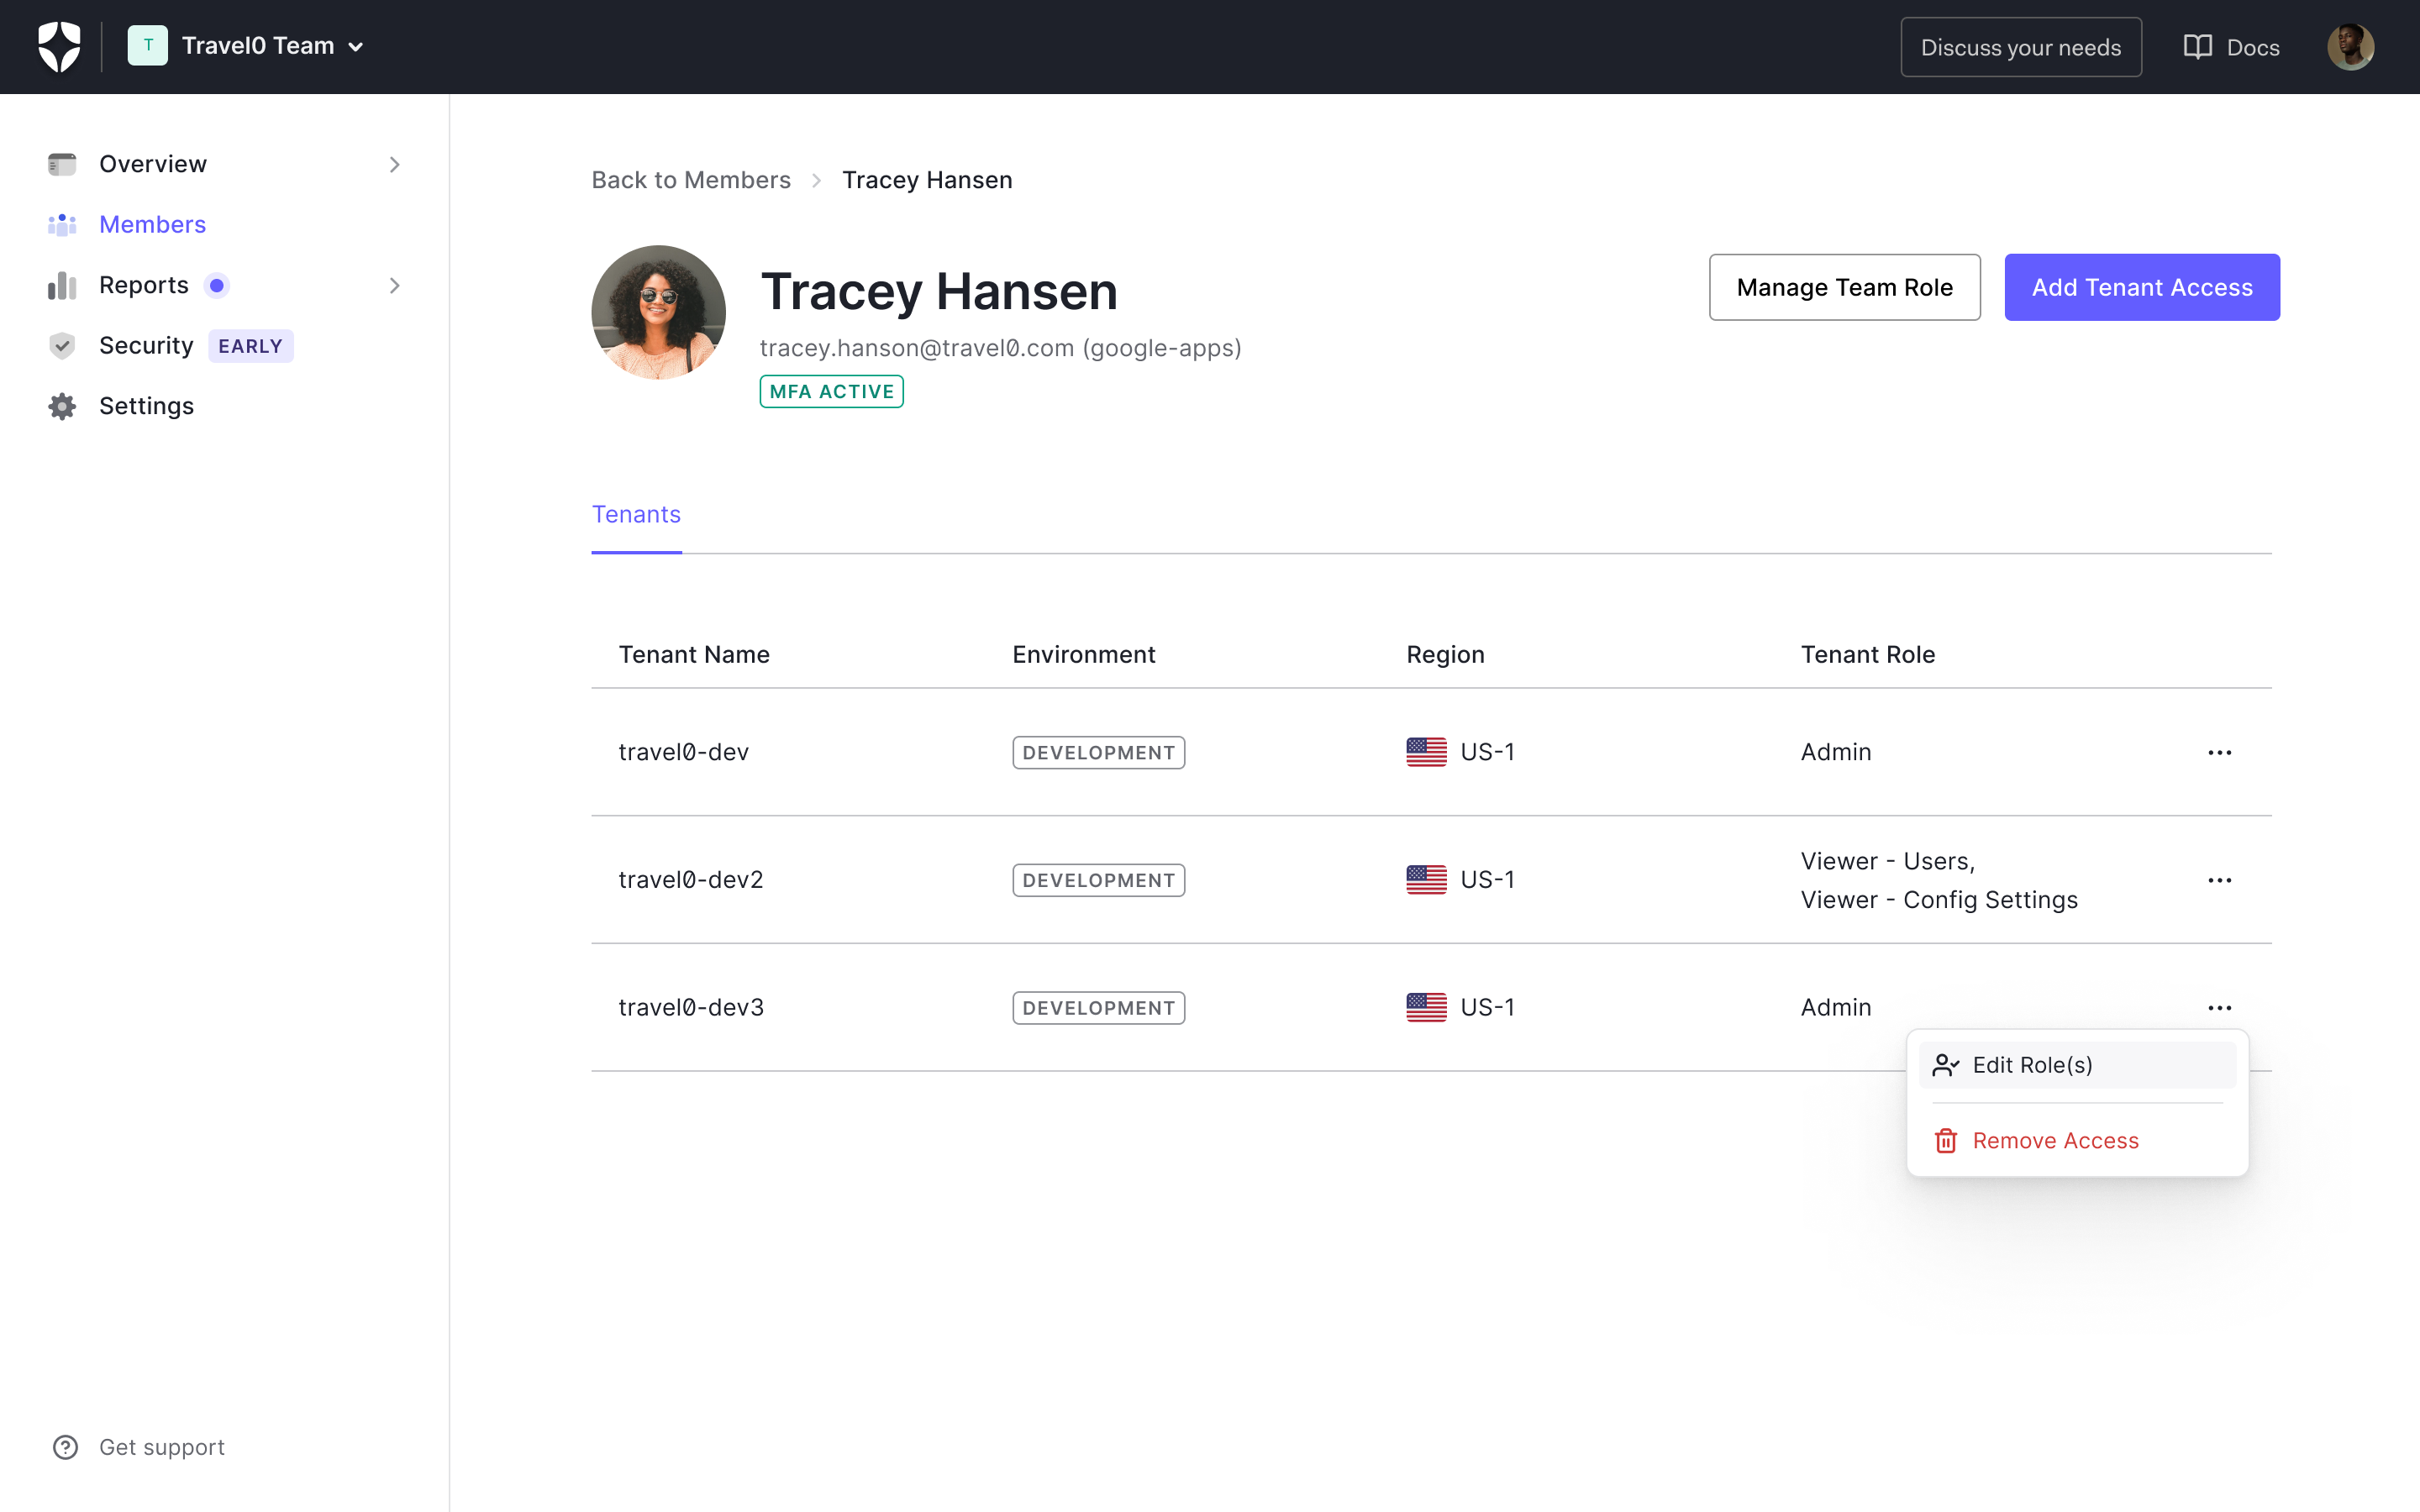Click the Add Tenant Access button
Viewport: 2420px width, 1512px height.
2142,287
